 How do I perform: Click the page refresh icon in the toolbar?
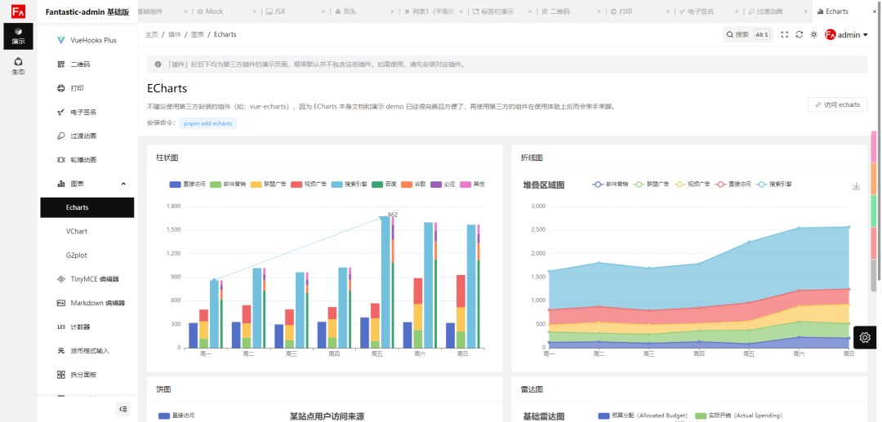800,35
